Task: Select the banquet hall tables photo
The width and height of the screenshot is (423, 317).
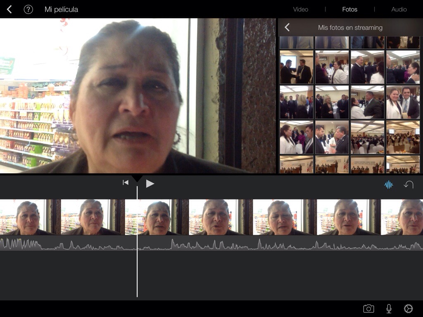Action: [x=367, y=137]
